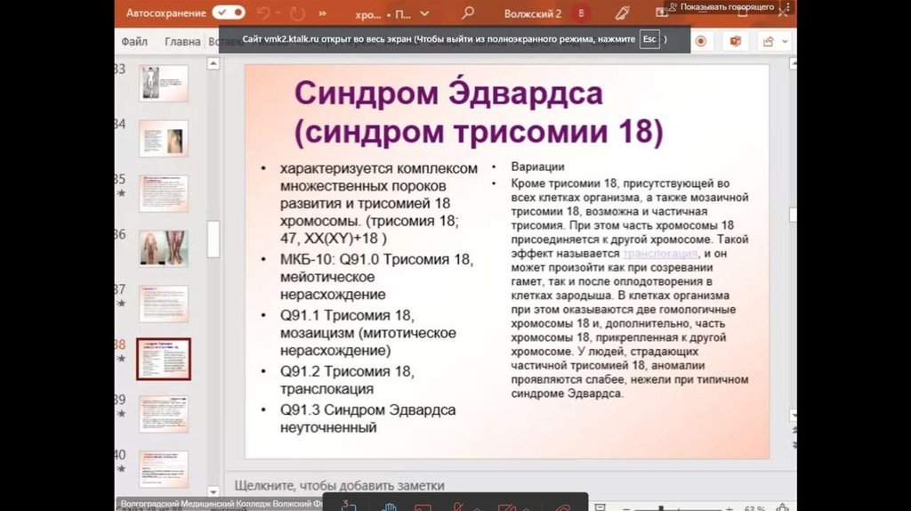Viewport: 911px width, 511px height.
Task: Click the record button icon in ribbon
Action: pyautogui.click(x=701, y=41)
